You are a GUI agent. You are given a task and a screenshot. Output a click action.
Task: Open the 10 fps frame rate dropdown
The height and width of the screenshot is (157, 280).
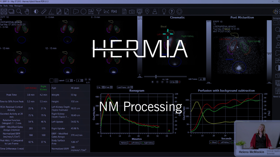click(173, 82)
